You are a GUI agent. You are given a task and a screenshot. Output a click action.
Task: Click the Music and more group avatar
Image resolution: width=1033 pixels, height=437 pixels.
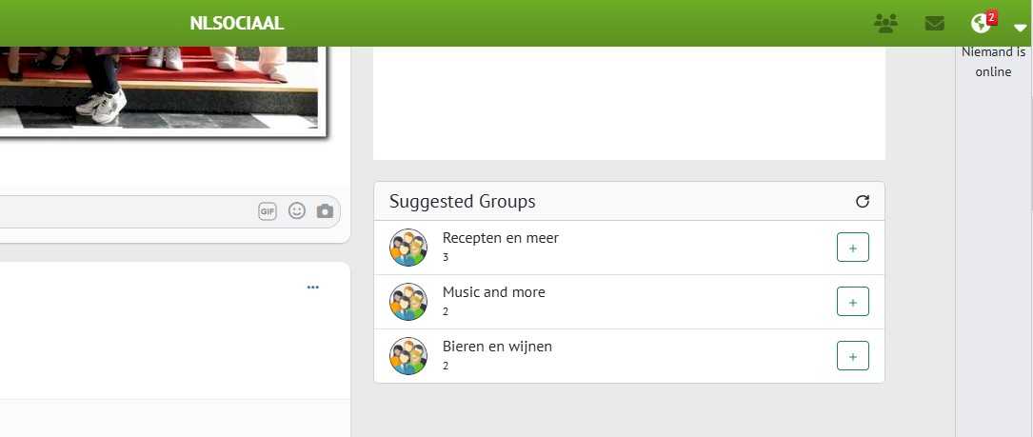[x=408, y=302]
